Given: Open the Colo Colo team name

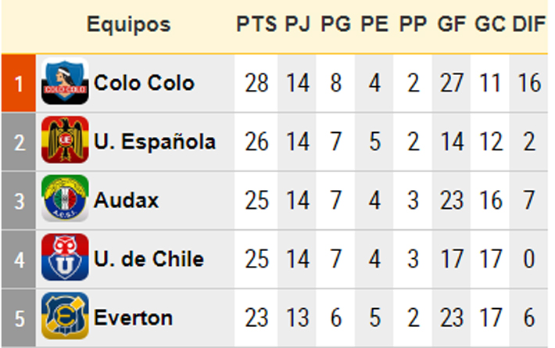Looking at the screenshot, I should coord(144,83).
